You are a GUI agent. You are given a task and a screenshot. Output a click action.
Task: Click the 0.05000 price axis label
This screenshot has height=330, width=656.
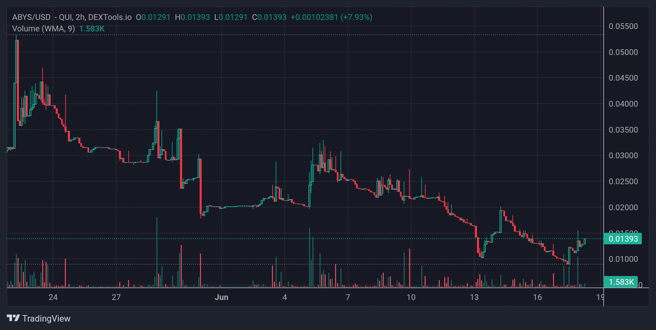tap(623, 52)
